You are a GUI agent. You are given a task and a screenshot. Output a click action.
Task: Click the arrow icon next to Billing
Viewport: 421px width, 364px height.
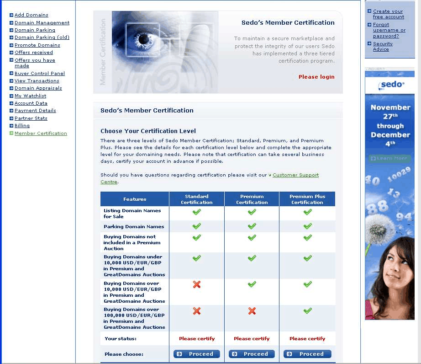pyautogui.click(x=11, y=126)
